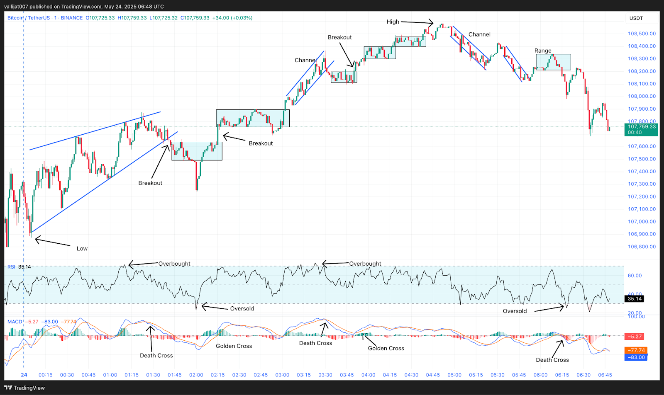
Task: Click the 106,900.00 price axis label
Action: point(642,234)
